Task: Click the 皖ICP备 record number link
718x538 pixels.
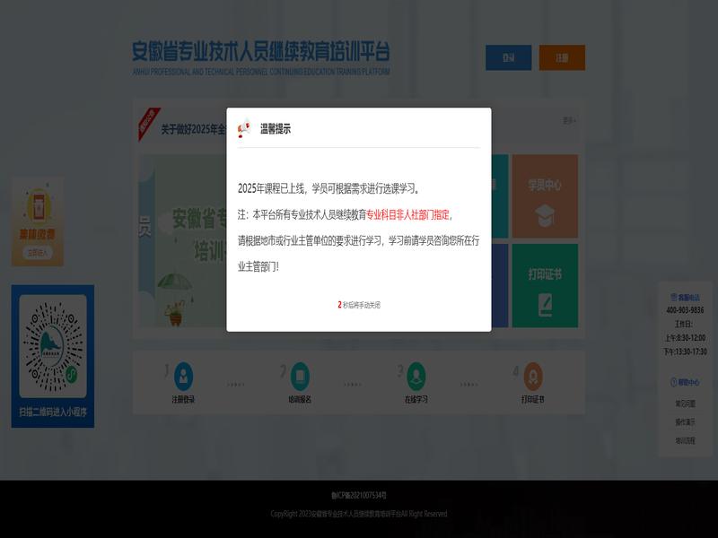Action: click(x=359, y=494)
